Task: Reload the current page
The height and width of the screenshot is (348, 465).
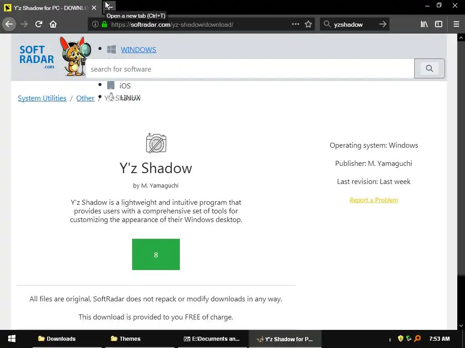Action: (x=39, y=24)
